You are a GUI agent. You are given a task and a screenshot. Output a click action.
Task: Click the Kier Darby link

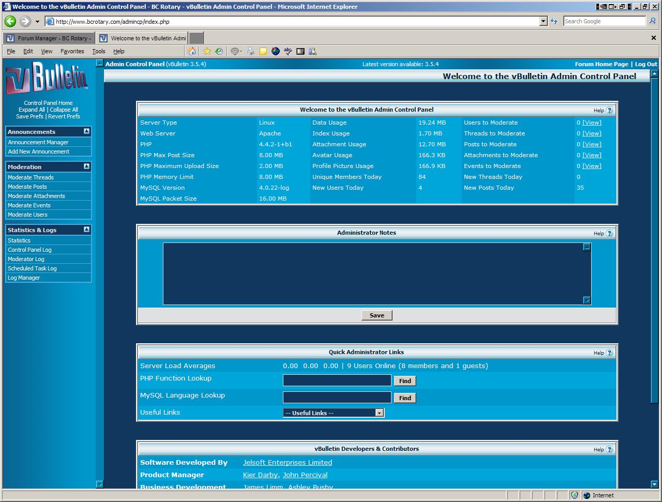tap(261, 475)
